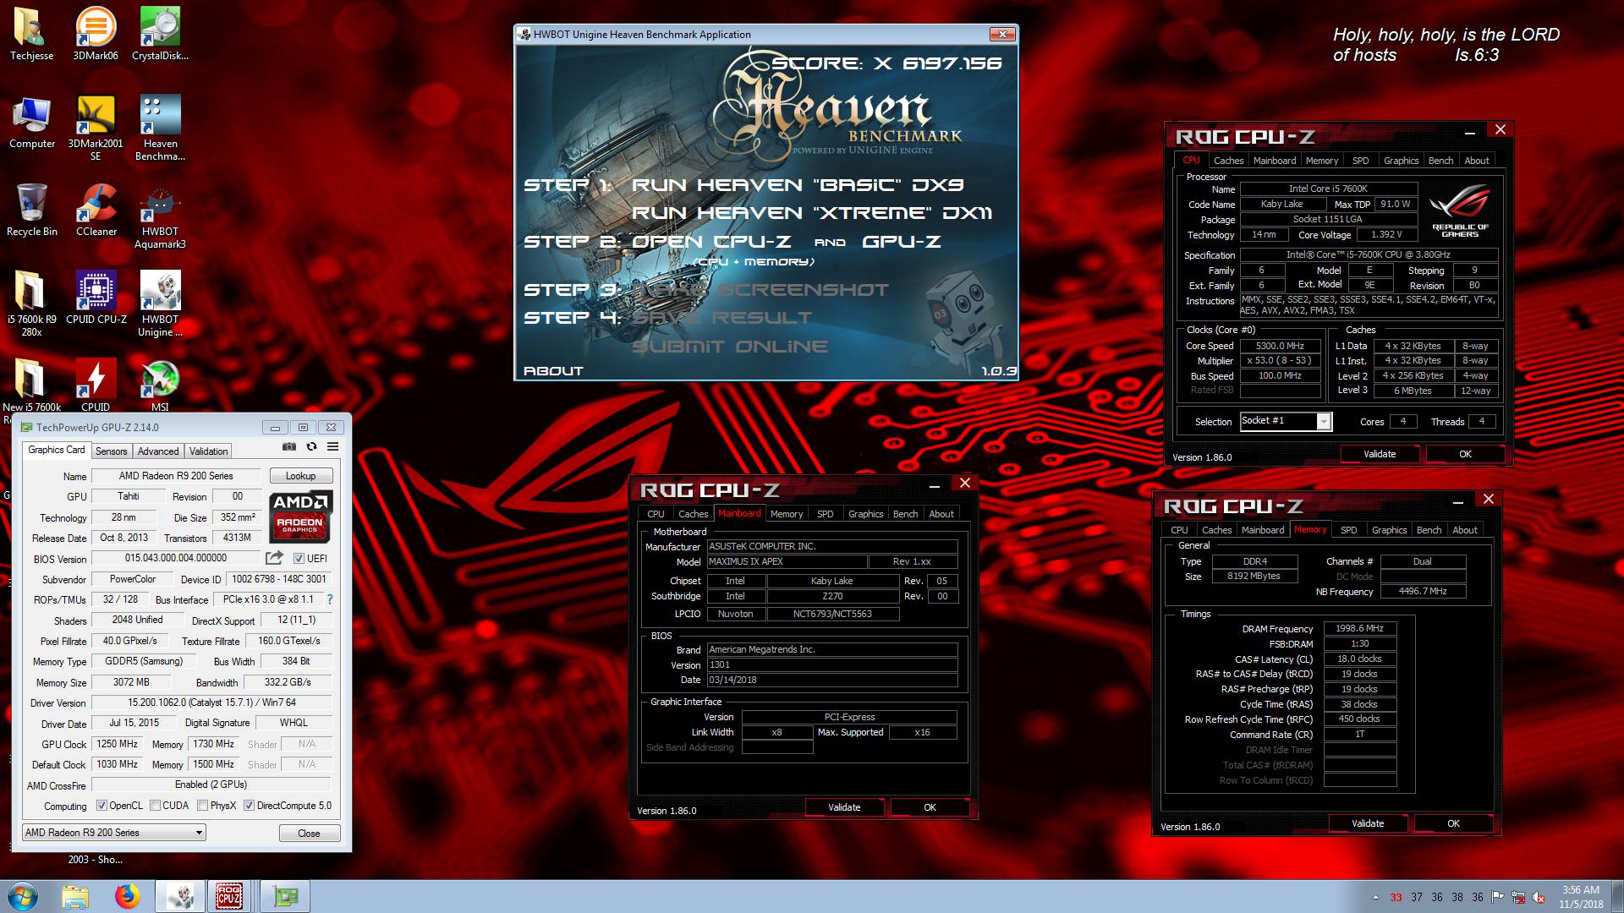Viewport: 1624px width, 913px height.
Task: Click Bus Interface question mark in GPU-Z
Action: tap(330, 599)
